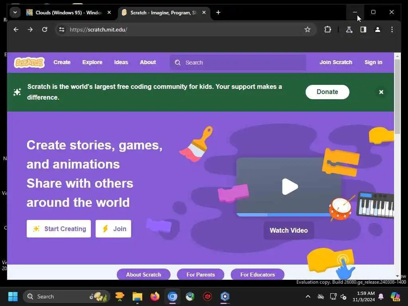
Task: Open About Scratch section
Action: [x=143, y=275]
